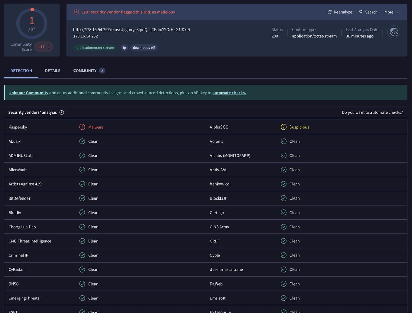
Task: Click the application/octet-stream tag
Action: (x=94, y=48)
